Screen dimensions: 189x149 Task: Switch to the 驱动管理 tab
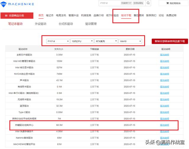(x=91, y=24)
